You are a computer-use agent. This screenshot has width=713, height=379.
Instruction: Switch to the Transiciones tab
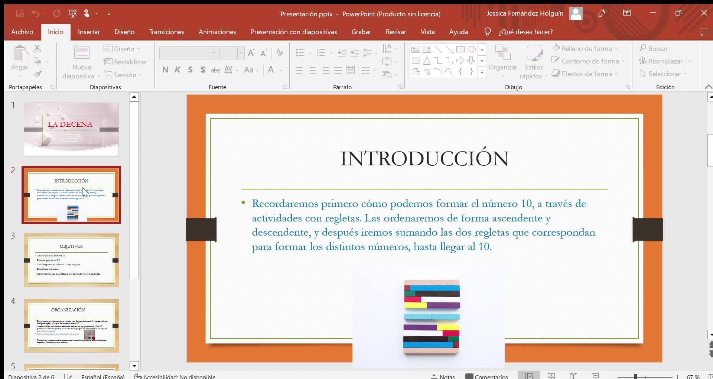[x=166, y=32]
